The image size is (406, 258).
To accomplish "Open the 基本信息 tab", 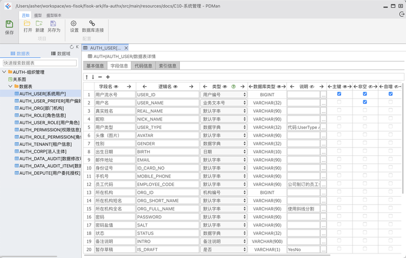I will click(95, 66).
